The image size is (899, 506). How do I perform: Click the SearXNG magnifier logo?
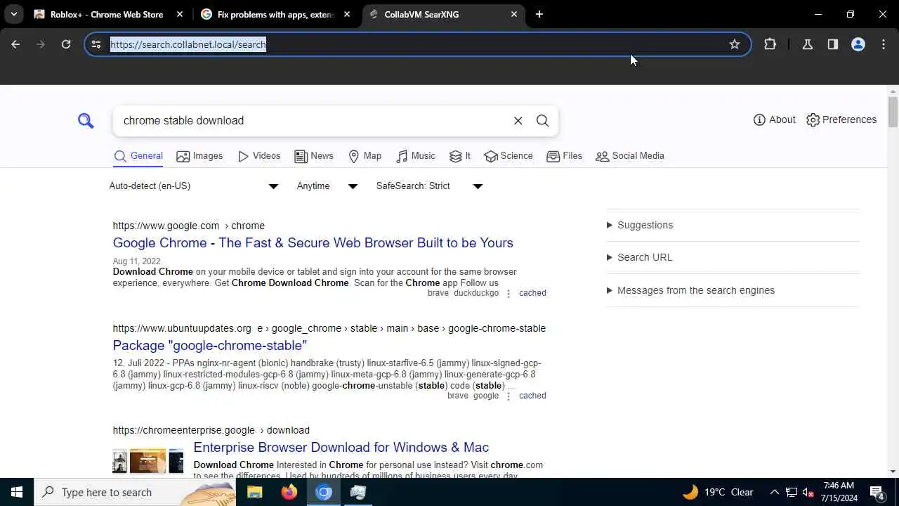pos(86,121)
